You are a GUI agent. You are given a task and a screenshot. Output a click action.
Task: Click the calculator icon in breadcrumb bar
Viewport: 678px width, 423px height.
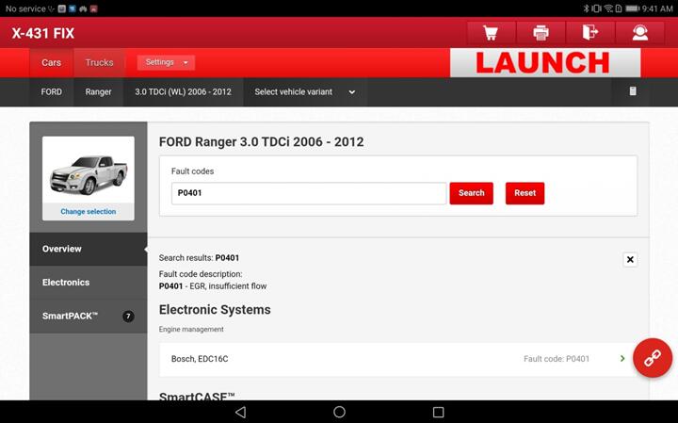[x=633, y=91]
